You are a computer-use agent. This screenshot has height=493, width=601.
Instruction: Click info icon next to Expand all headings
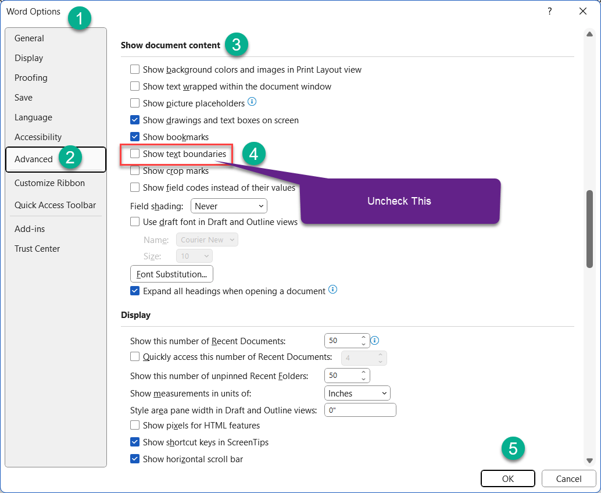pos(333,290)
